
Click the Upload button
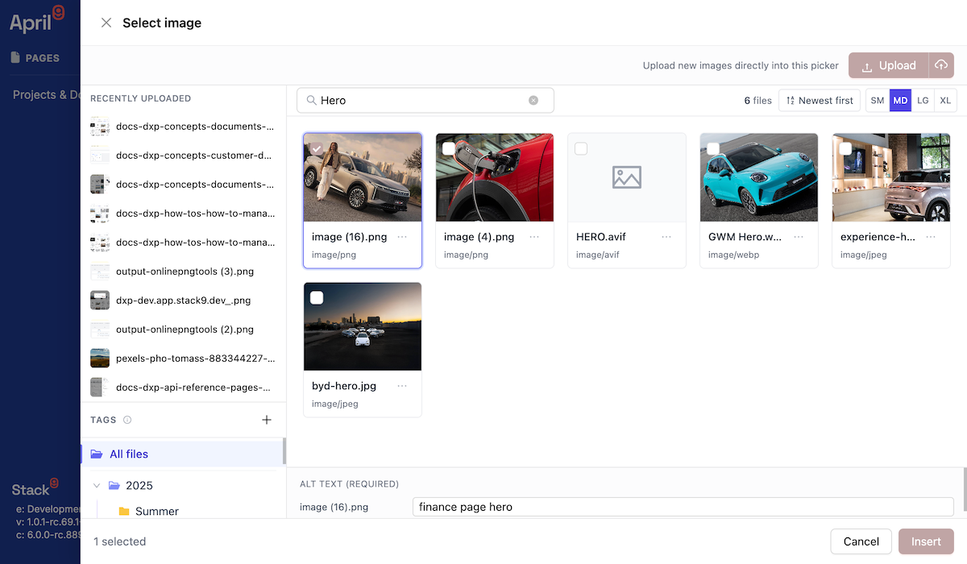coord(889,65)
